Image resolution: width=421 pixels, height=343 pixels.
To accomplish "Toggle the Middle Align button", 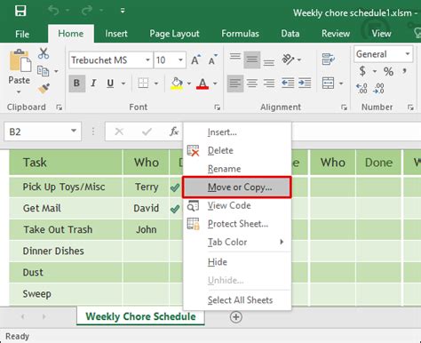I will point(252,60).
